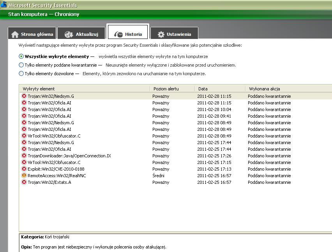The height and width of the screenshot is (252, 332).
Task: Click 'Poważny' in the Extats.A row
Action: pos(161,182)
